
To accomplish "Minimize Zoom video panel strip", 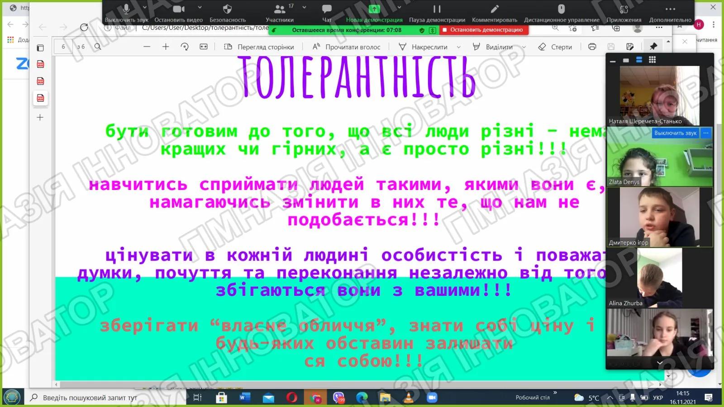I will (x=613, y=61).
